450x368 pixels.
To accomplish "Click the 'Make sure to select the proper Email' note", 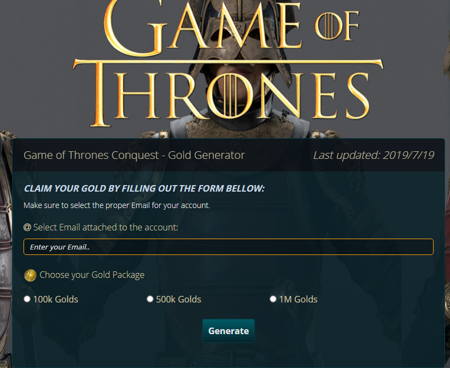I will pyautogui.click(x=117, y=205).
